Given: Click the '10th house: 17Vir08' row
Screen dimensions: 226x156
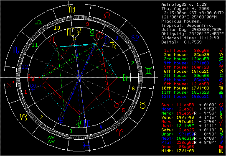Looking at the screenshot, I should tap(185, 88).
